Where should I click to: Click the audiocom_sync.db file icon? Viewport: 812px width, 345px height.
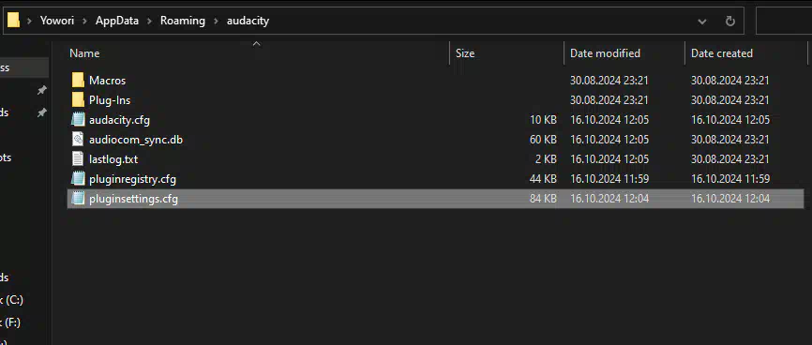click(78, 140)
